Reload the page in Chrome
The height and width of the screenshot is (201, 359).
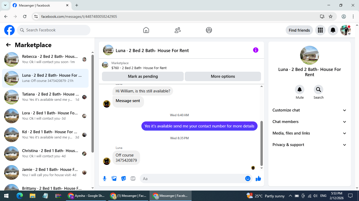point(25,16)
